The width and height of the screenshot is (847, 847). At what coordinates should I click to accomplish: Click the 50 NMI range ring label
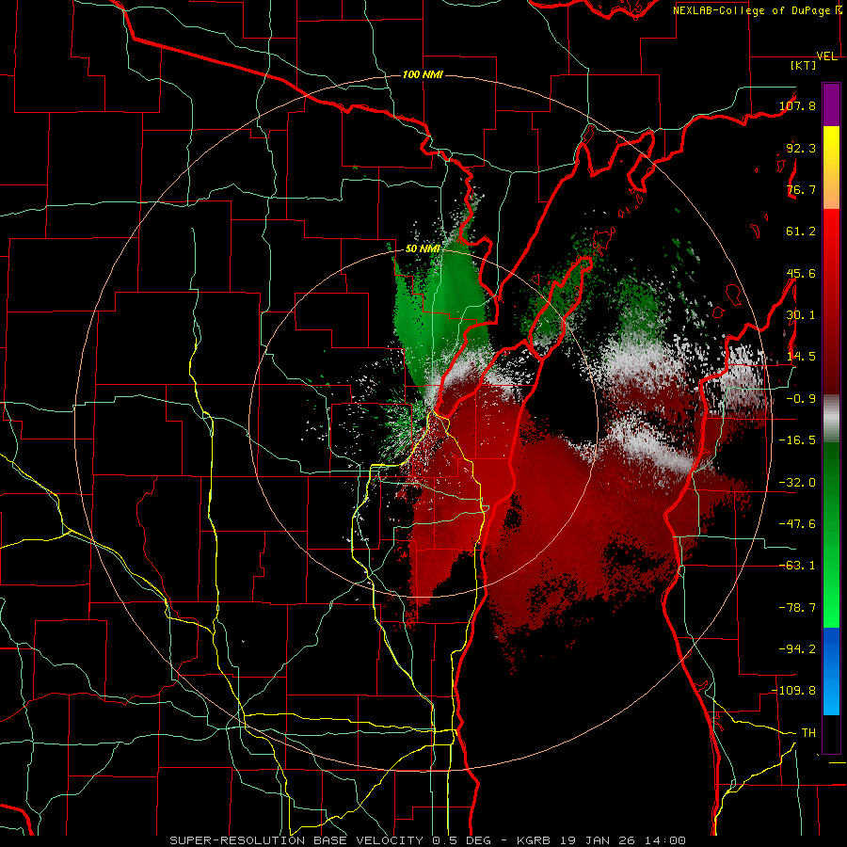pyautogui.click(x=423, y=249)
